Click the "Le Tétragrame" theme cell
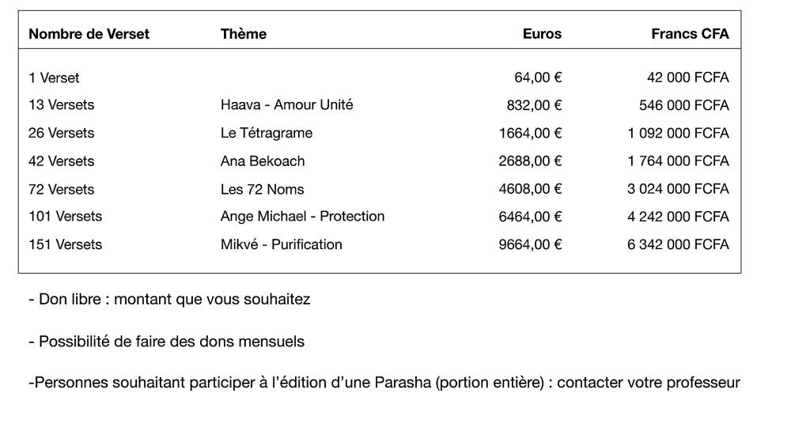The image size is (791, 427). [x=266, y=133]
